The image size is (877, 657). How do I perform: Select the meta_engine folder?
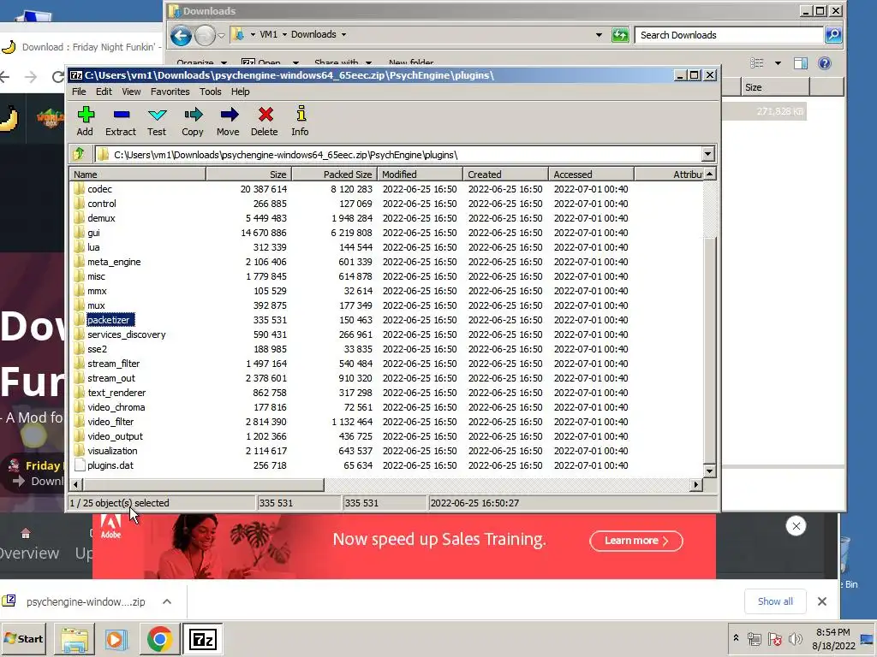pyautogui.click(x=114, y=262)
